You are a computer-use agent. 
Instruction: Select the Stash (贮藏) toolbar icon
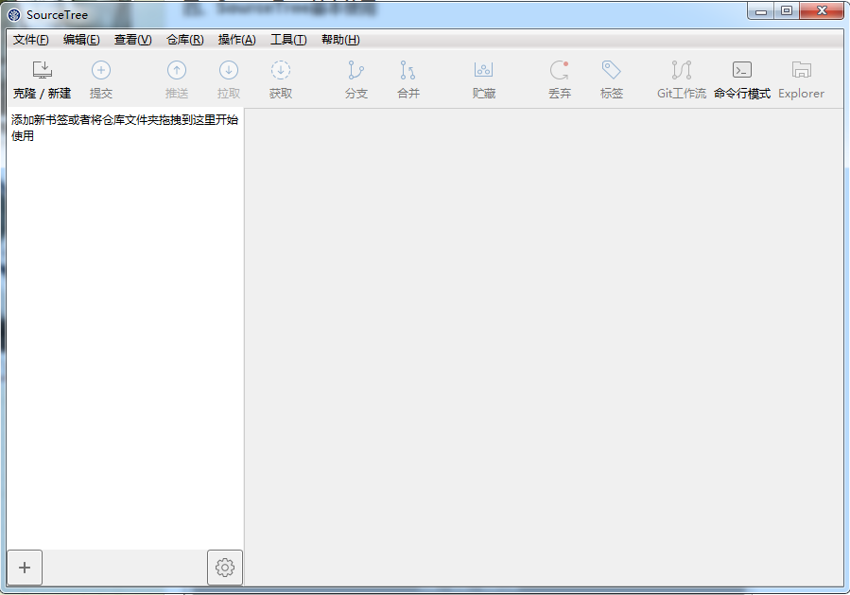pyautogui.click(x=484, y=71)
